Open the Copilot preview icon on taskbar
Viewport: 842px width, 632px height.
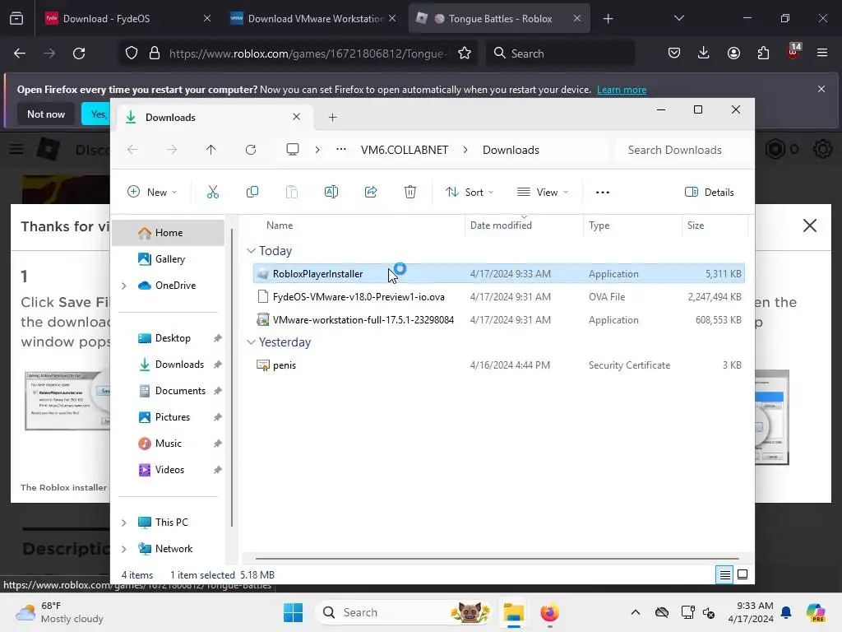(816, 612)
